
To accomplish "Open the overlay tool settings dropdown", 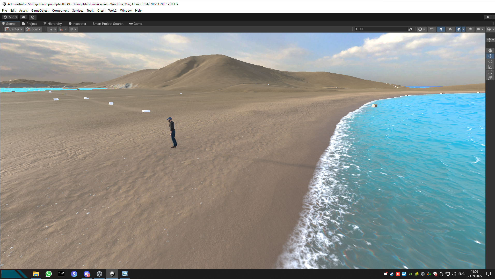I will (491, 40).
